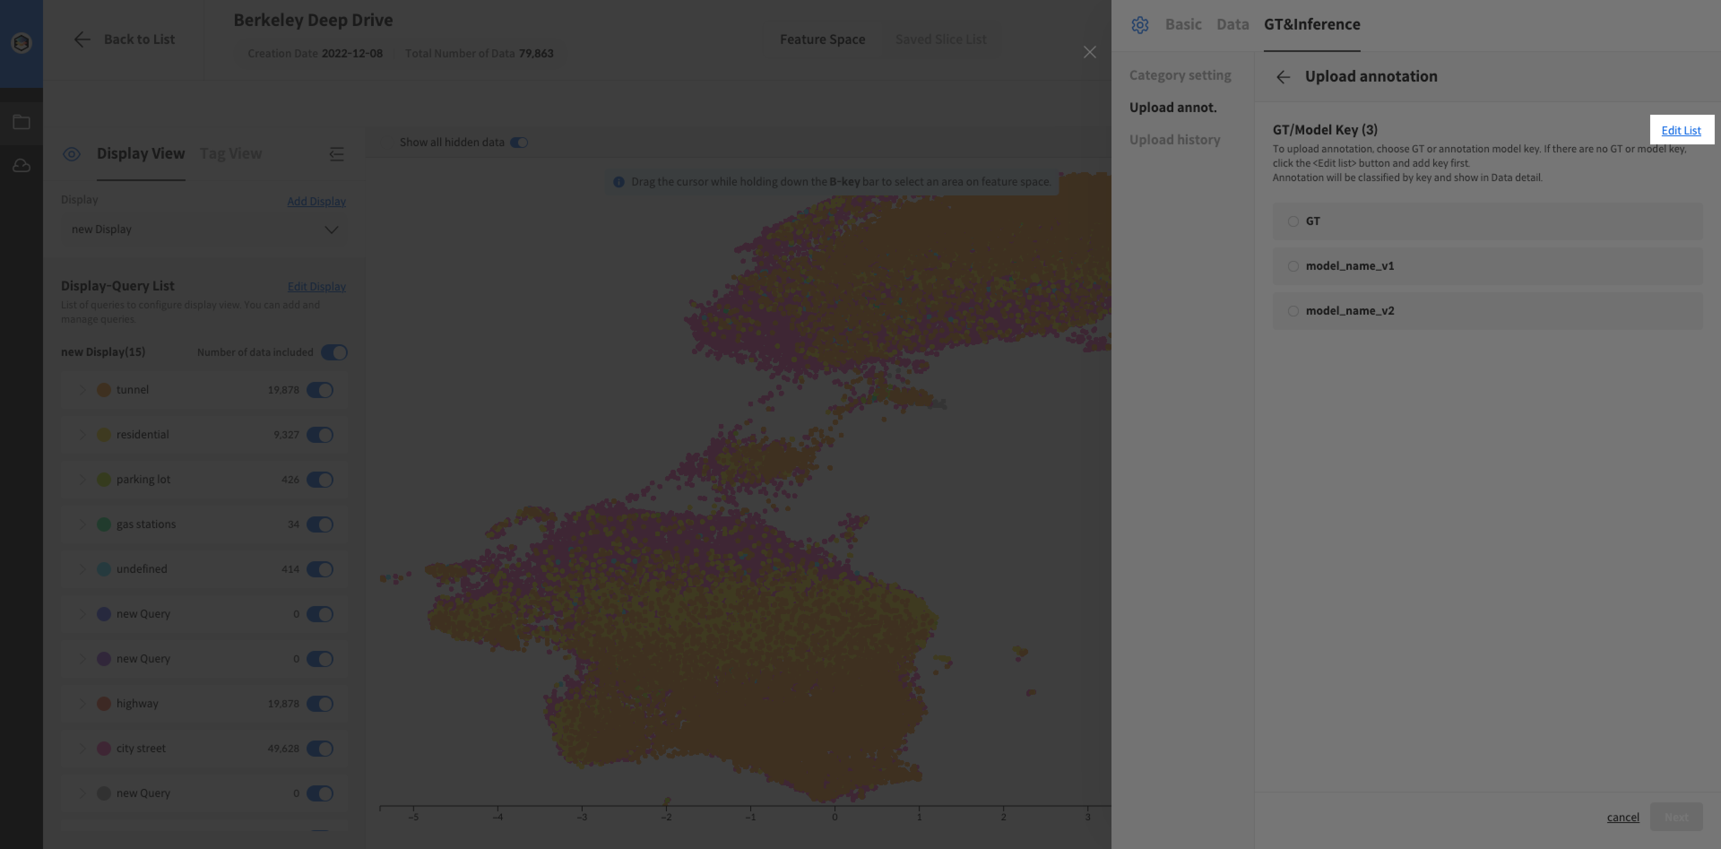Open the Saved Slice List tab
The height and width of the screenshot is (849, 1721).
[x=941, y=39]
